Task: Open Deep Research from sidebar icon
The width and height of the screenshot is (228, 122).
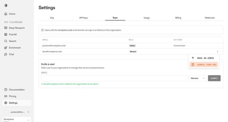Action: (x=6, y=28)
